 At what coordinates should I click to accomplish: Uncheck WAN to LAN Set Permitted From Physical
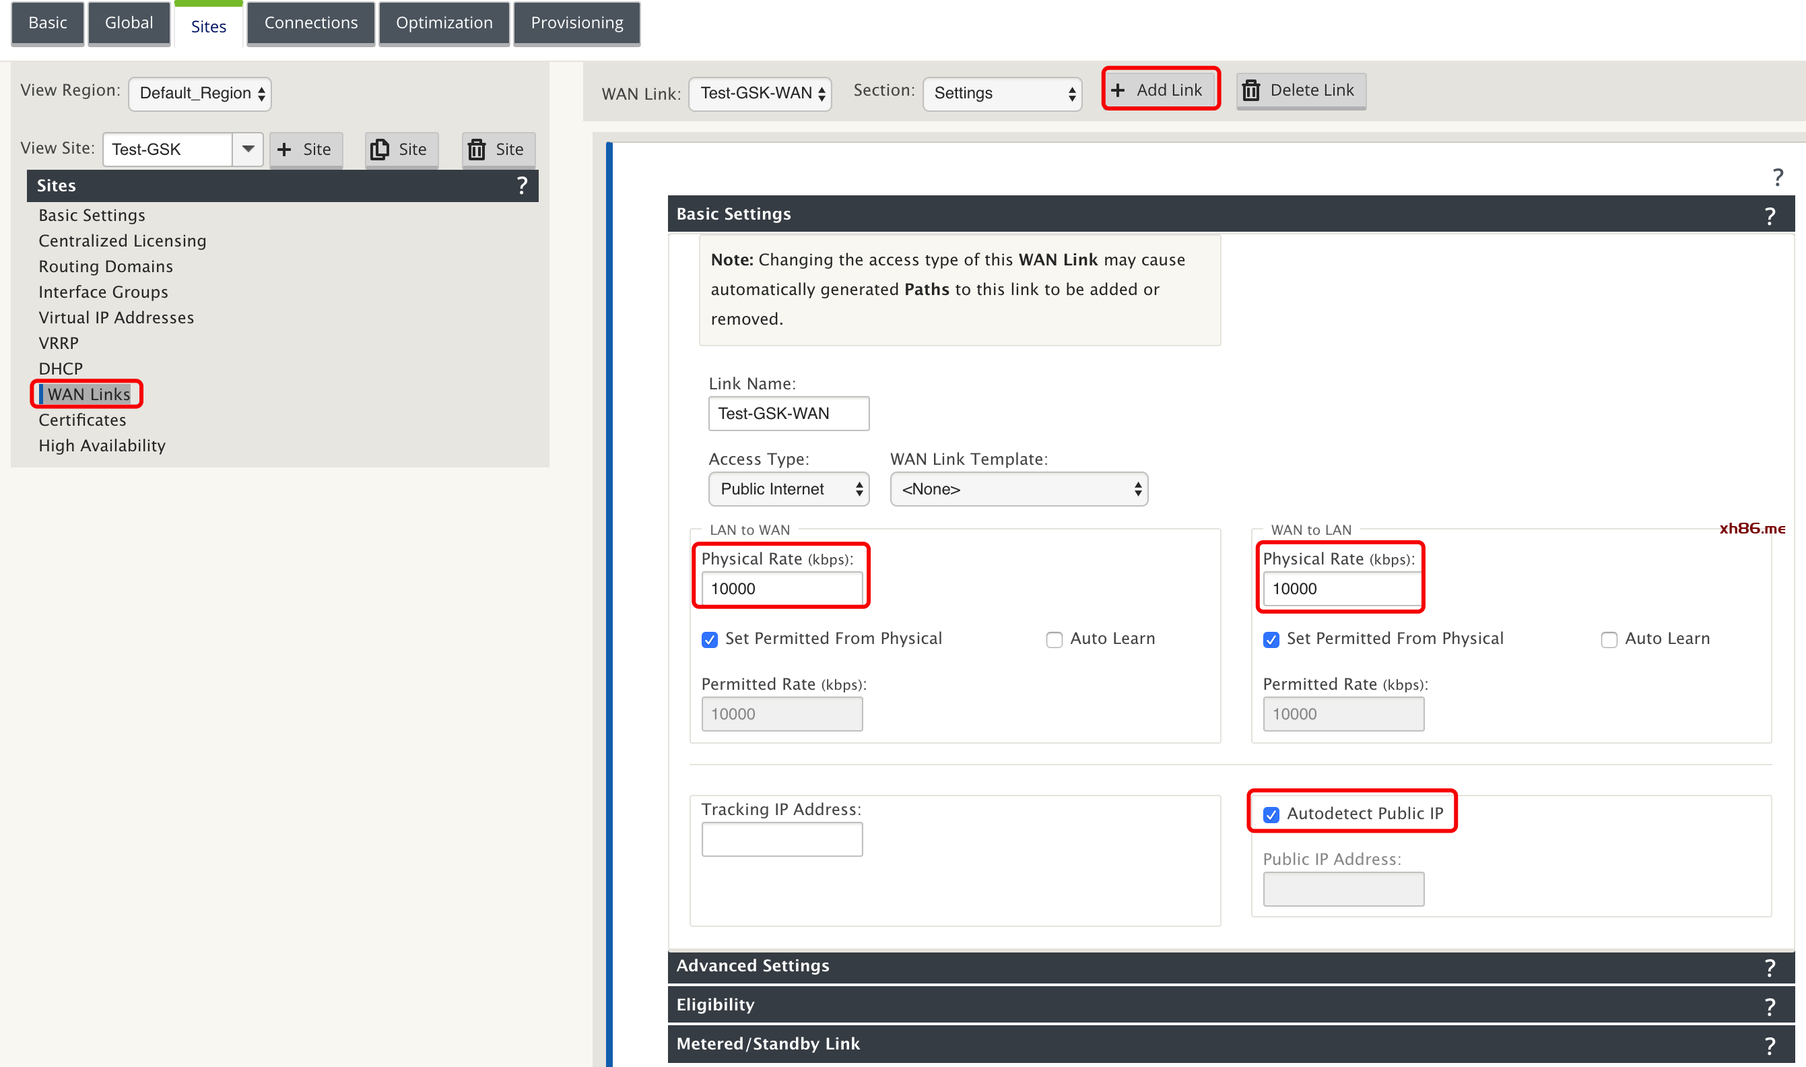pos(1271,640)
